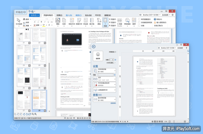Open 帮助(H) help
Image resolution: width=203 pixels, height=134 pixels.
click(158, 19)
